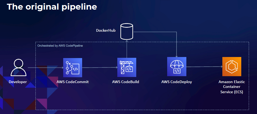
Task: Select the Amazon Elastic Container Service label
Action: [x=232, y=87]
